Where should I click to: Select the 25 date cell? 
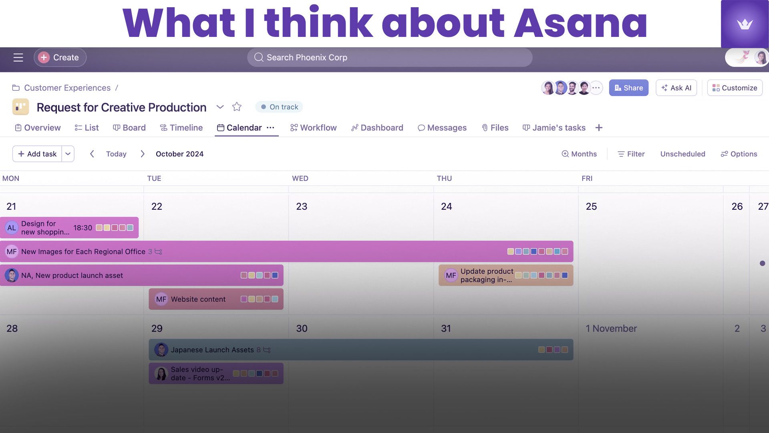click(651, 253)
